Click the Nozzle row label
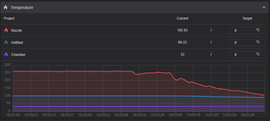This screenshot has width=270, height=121. tap(16, 30)
